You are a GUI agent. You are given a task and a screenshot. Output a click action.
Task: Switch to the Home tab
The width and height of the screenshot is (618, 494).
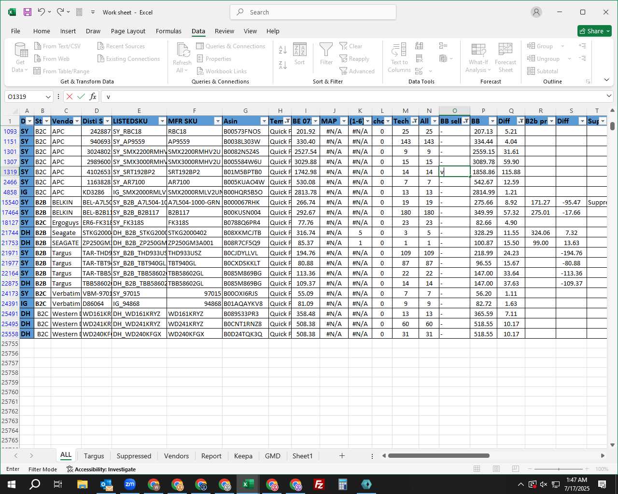tap(42, 31)
